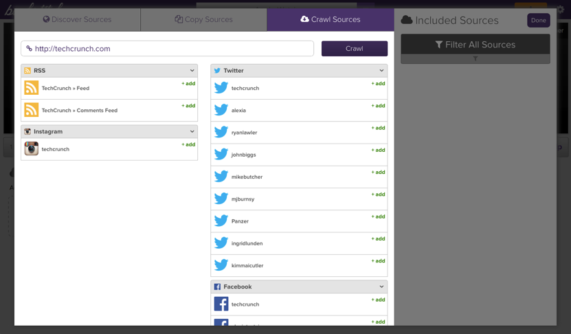Image resolution: width=571 pixels, height=334 pixels.
Task: Add the Panzer Twitter source
Action: [379, 216]
